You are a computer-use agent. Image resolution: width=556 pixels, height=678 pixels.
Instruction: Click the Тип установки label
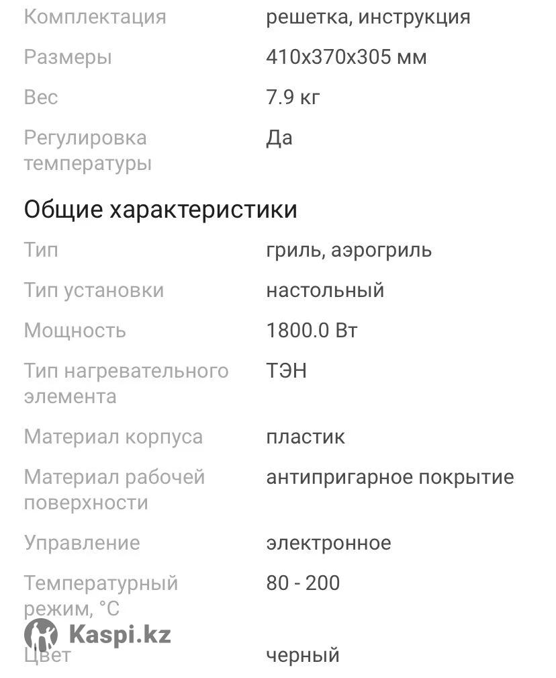(94, 291)
